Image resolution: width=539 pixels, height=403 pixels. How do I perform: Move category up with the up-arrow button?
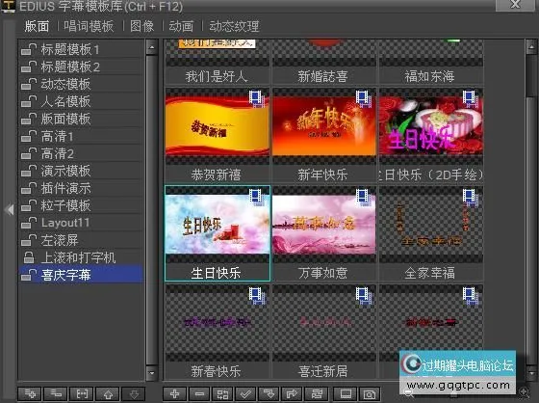pos(108,393)
